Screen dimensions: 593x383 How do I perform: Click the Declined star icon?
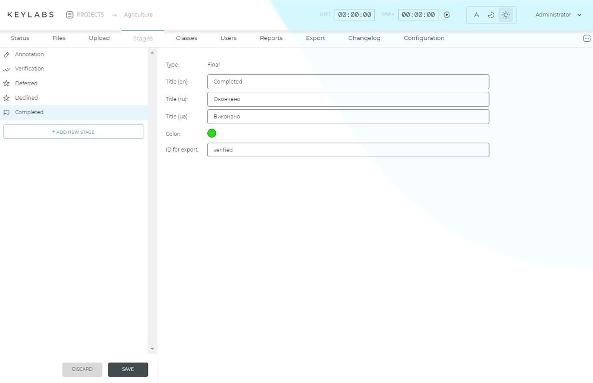coord(6,98)
